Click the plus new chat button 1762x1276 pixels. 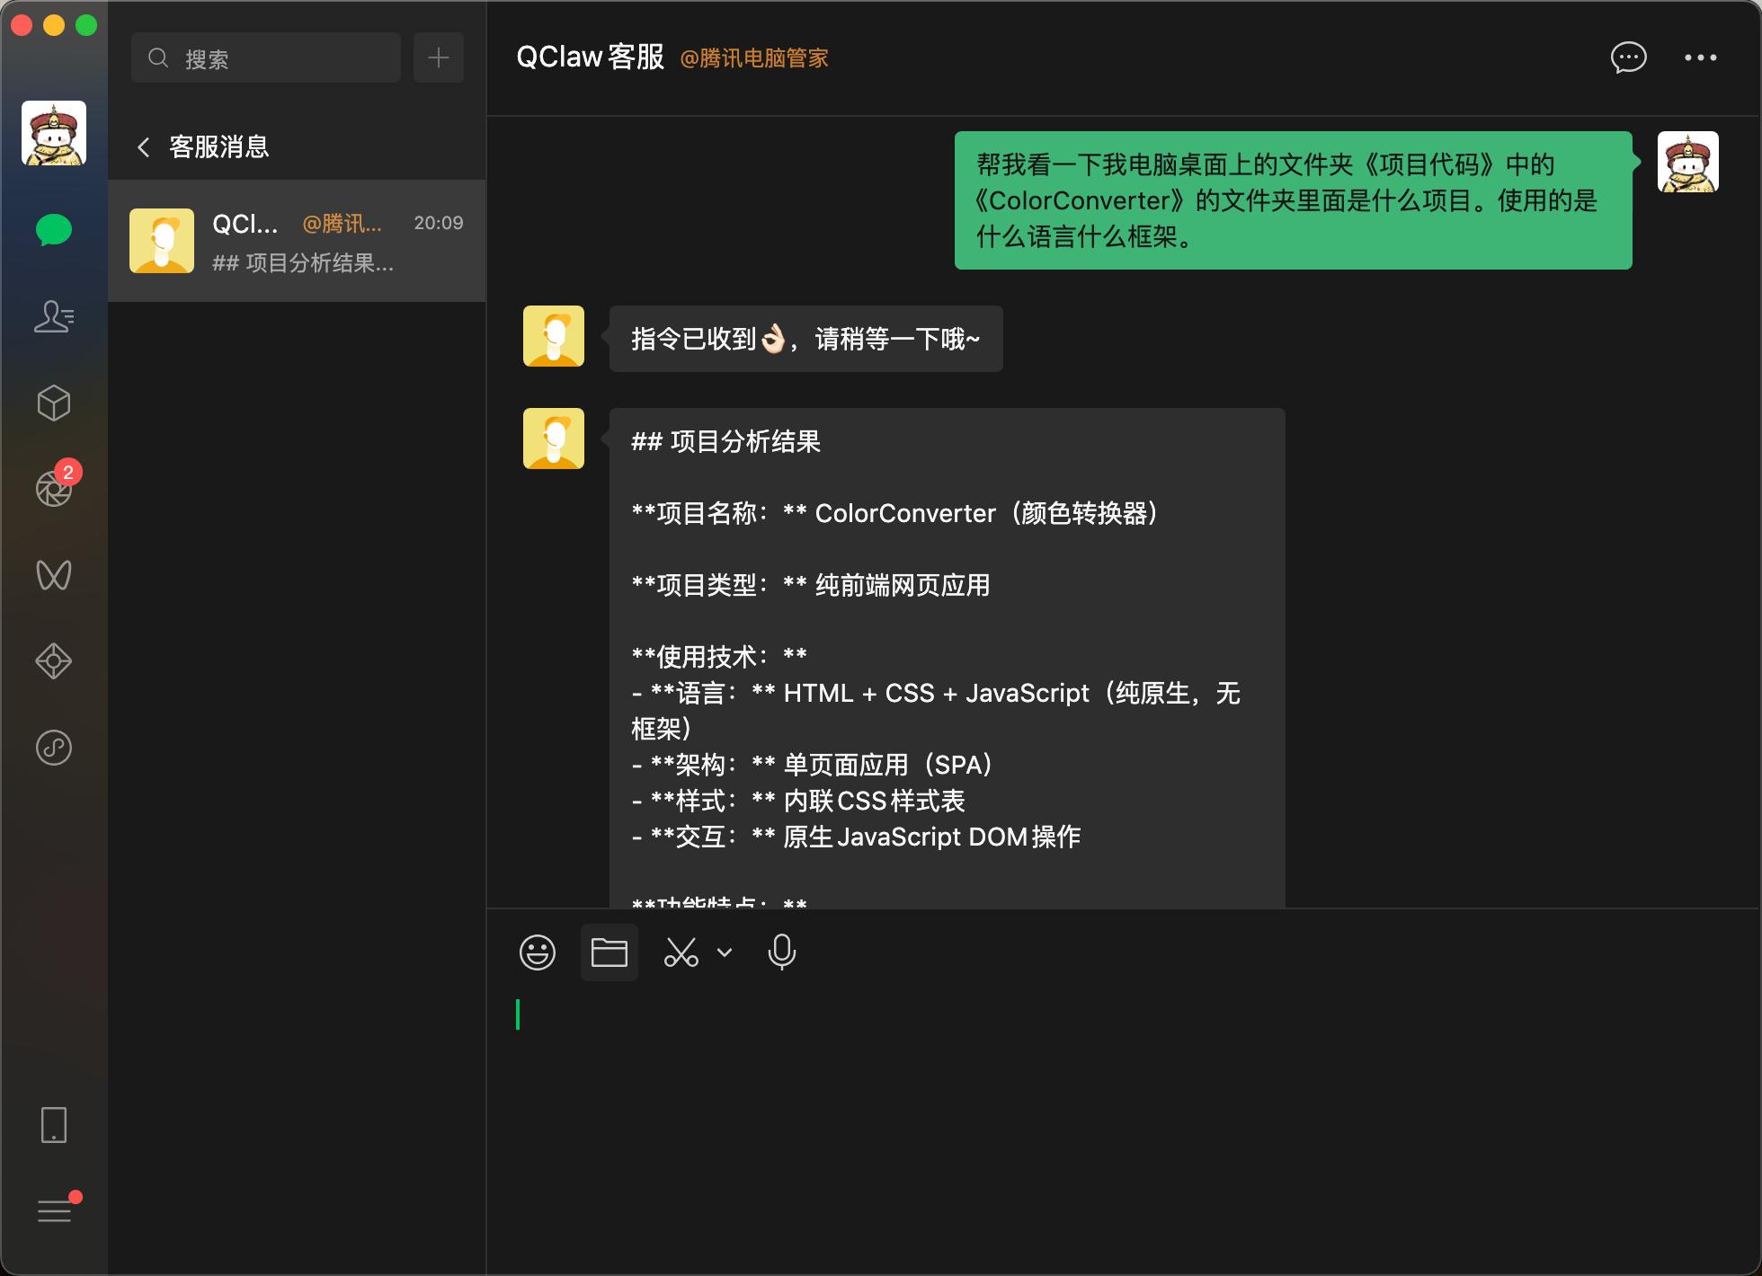coord(439,58)
